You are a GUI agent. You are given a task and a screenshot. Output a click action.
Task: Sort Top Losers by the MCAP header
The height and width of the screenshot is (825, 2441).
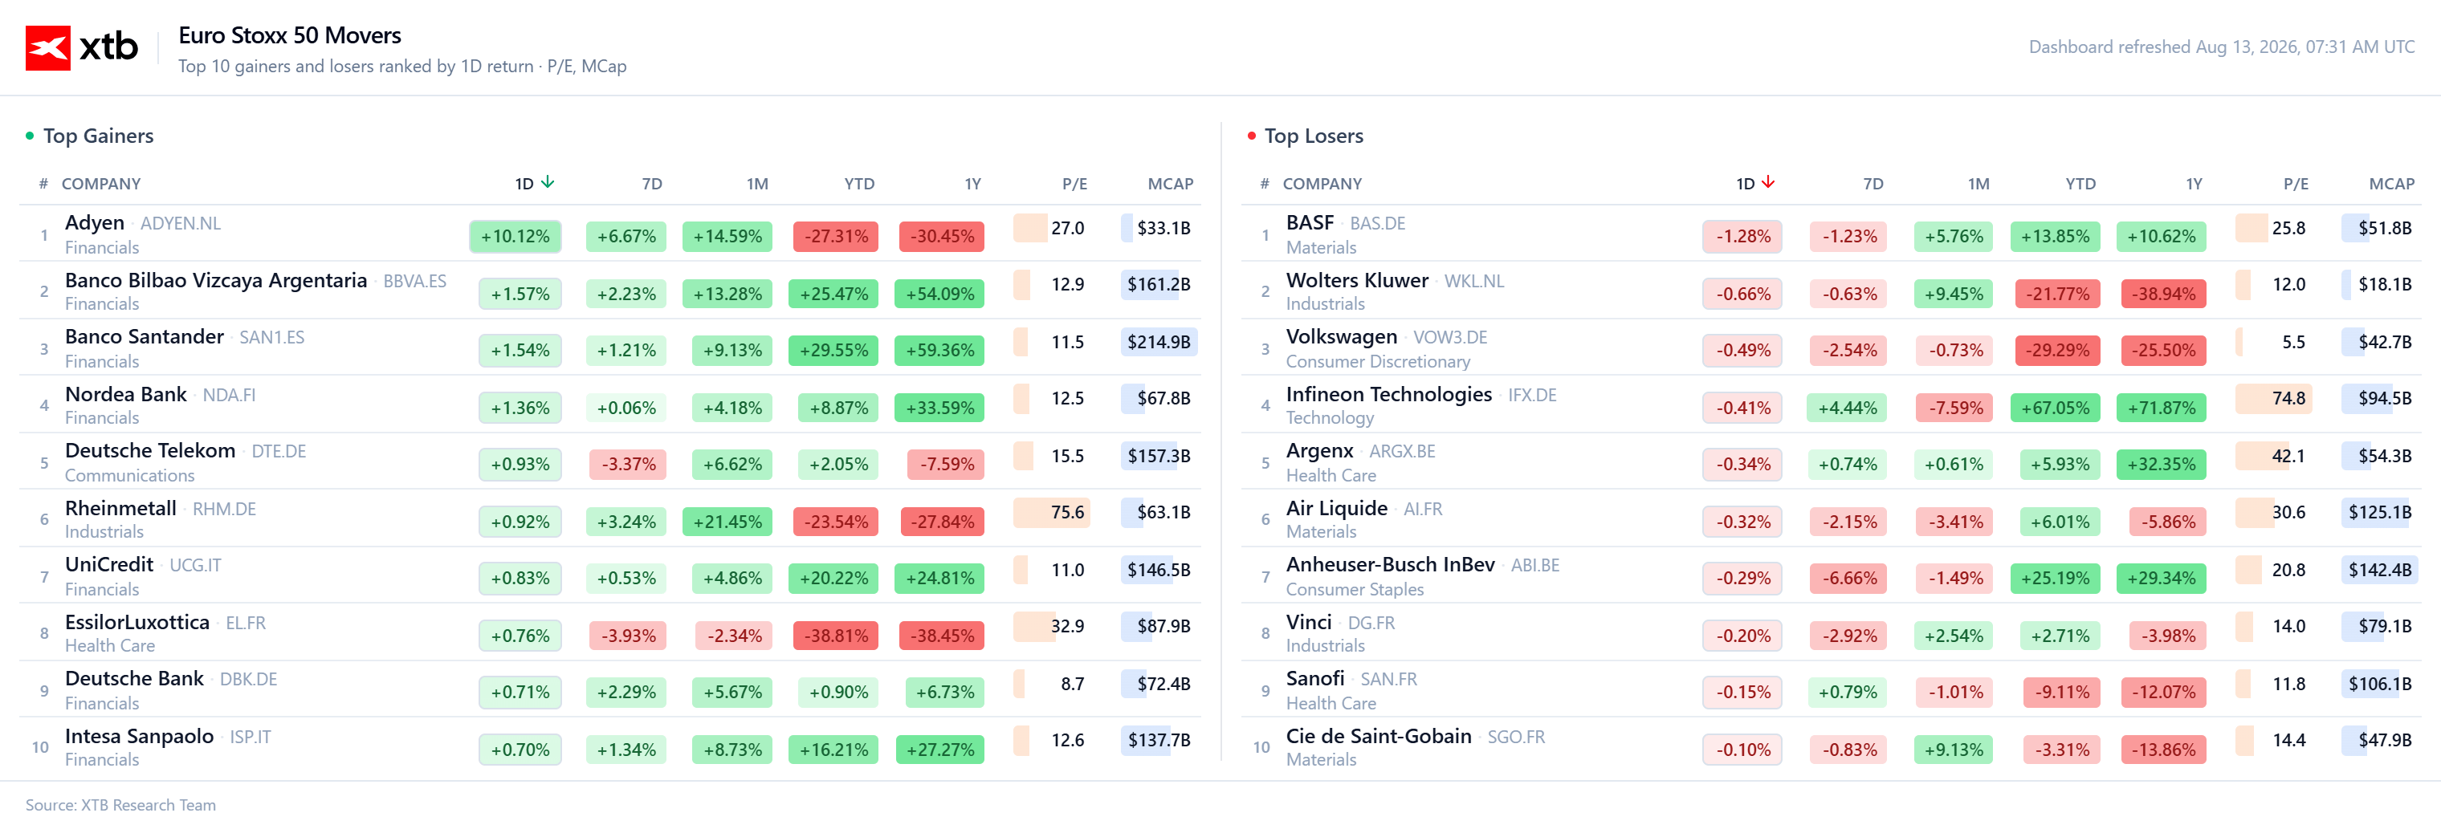tap(2390, 184)
